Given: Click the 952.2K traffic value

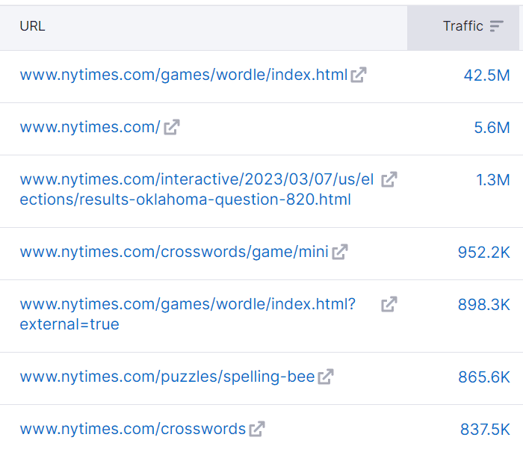Looking at the screenshot, I should (483, 252).
